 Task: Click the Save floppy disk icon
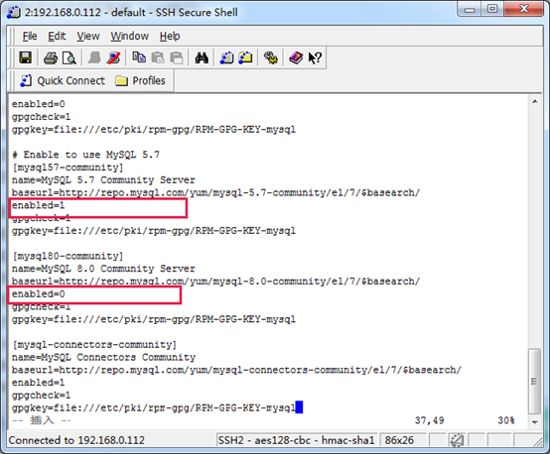click(25, 57)
